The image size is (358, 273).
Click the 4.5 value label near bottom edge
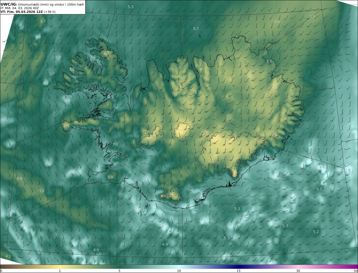(96, 250)
